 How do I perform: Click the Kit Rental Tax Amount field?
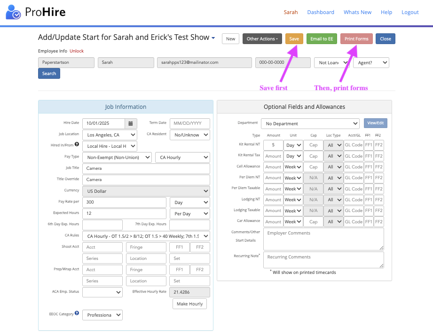(x=273, y=156)
